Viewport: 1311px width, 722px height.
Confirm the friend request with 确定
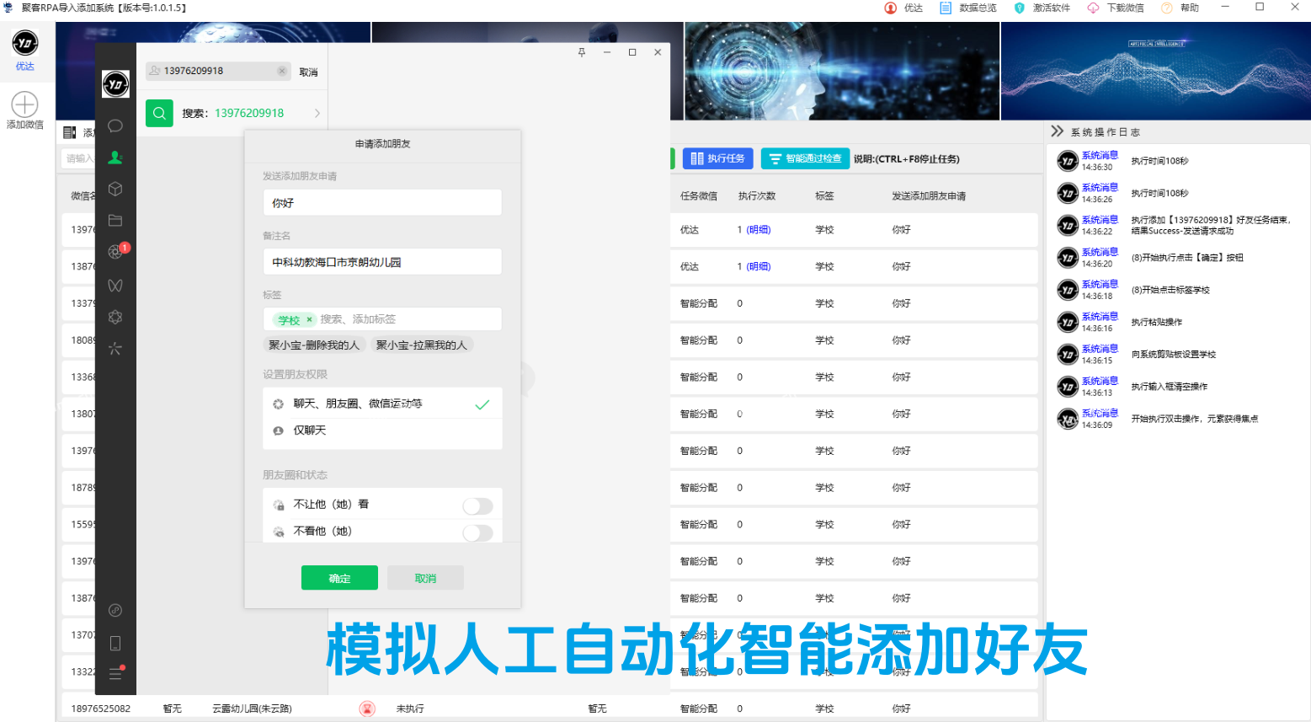tap(339, 578)
